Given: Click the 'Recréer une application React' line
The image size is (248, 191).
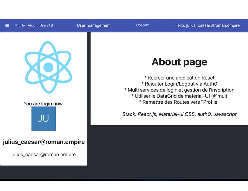Looking at the screenshot, I should (x=179, y=78).
